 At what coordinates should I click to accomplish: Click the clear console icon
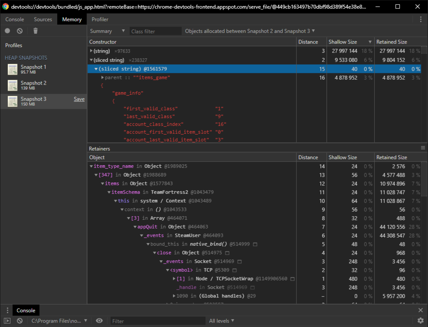pos(20,321)
